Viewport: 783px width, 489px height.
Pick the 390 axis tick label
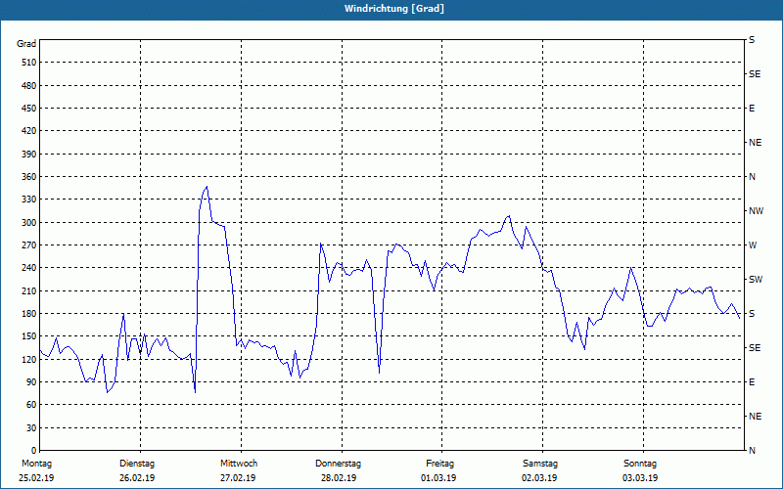point(28,154)
